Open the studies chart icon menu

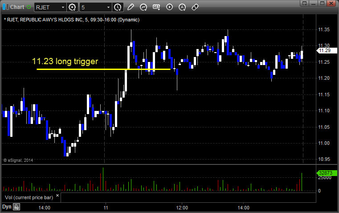pos(143,7)
